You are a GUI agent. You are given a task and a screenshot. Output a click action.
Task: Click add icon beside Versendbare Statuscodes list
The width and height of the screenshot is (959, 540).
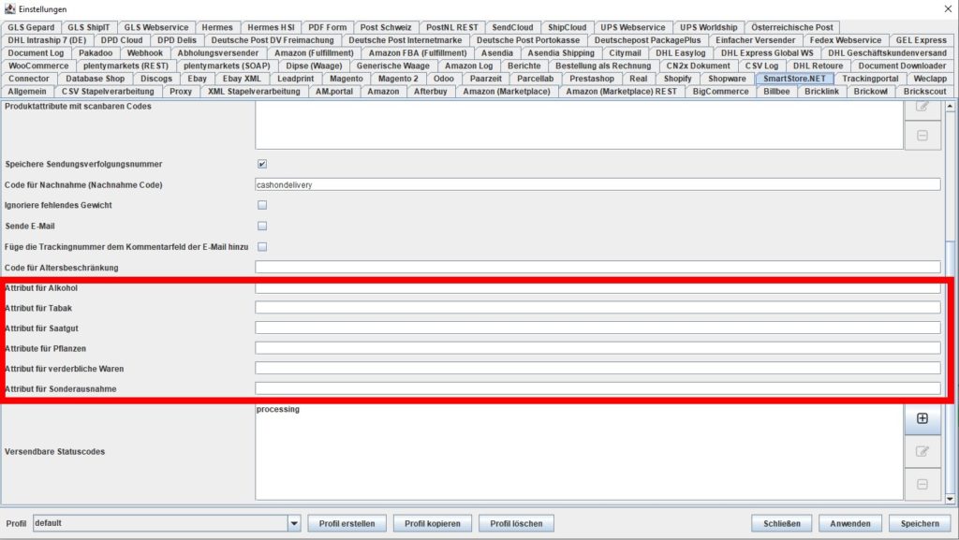tap(922, 418)
